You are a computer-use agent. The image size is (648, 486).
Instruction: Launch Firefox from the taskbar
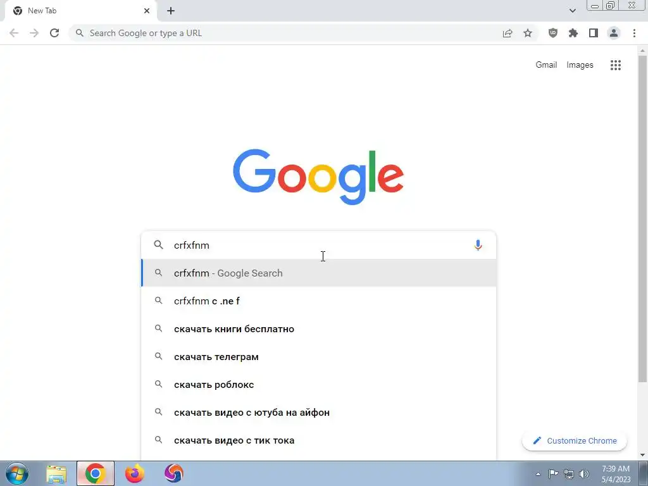coord(135,473)
